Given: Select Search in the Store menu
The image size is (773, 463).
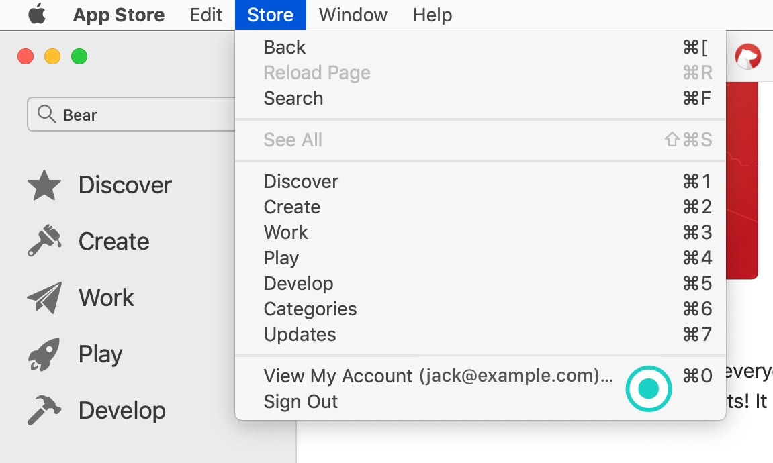Looking at the screenshot, I should [x=293, y=99].
